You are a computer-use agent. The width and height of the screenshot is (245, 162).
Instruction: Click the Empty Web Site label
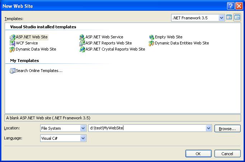click(x=169, y=37)
